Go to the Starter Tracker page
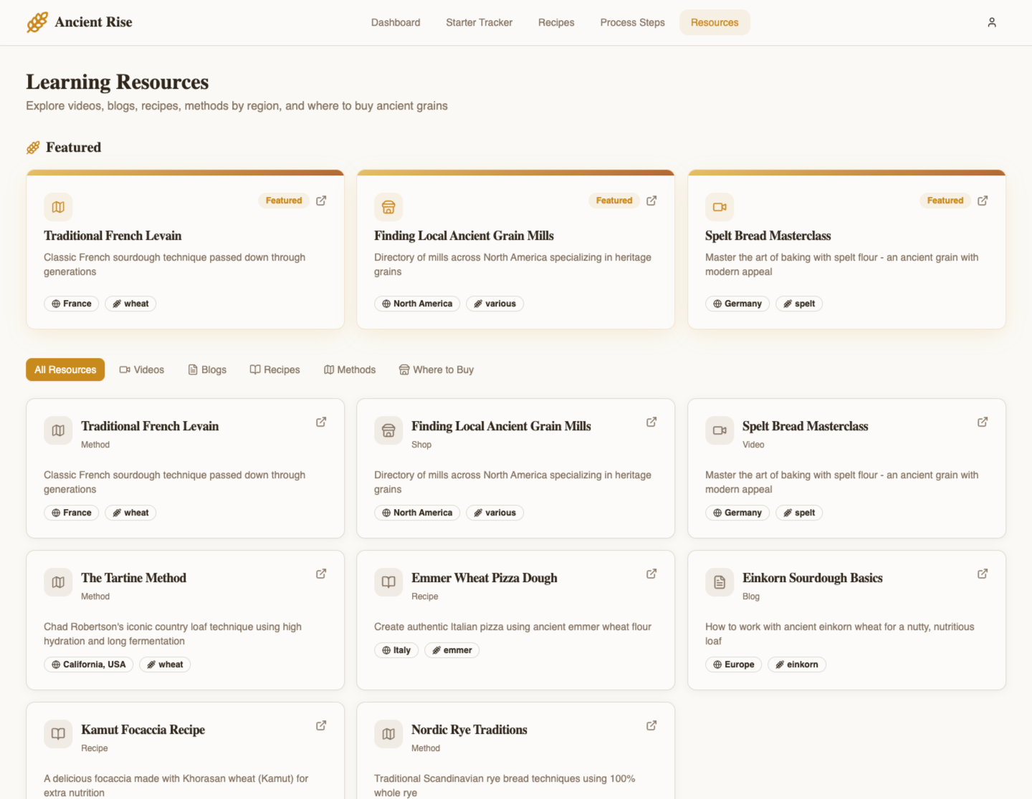 [x=479, y=22]
